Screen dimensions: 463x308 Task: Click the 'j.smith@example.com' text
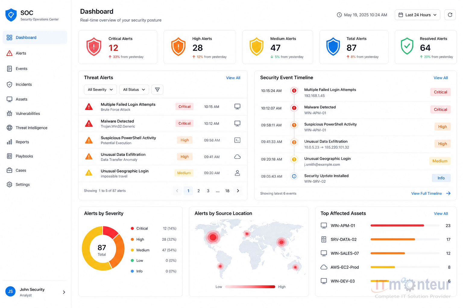322,165
